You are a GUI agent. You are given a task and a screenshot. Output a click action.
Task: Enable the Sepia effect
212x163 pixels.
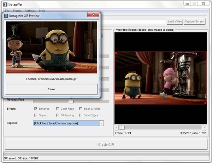pyautogui.click(x=36, y=115)
